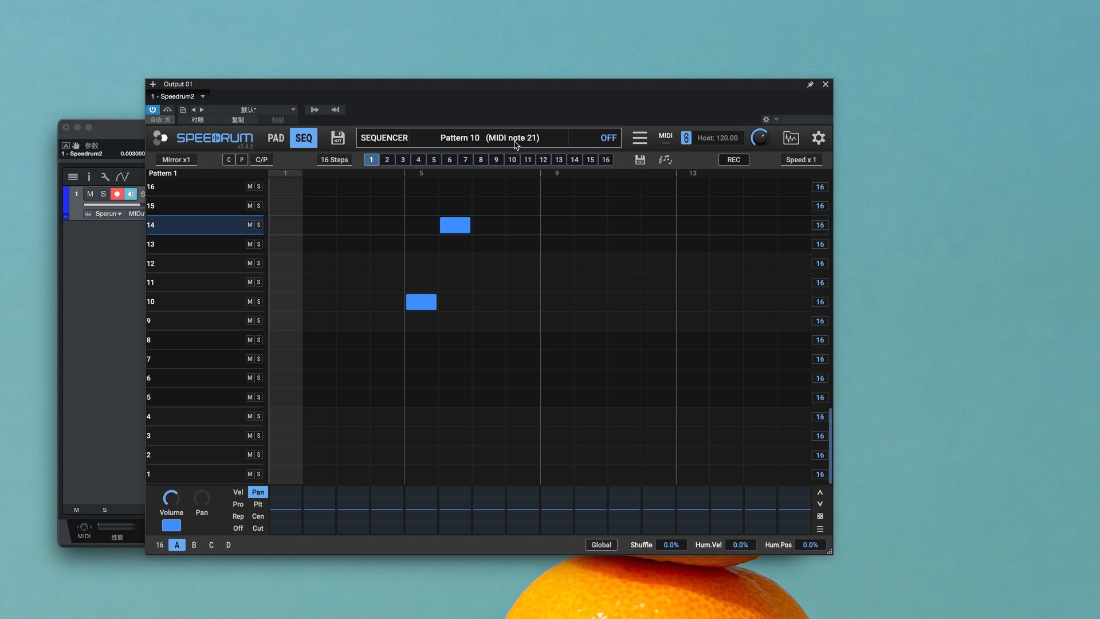This screenshot has width=1100, height=619.
Task: Solo row 16 in sequencer
Action: [258, 187]
